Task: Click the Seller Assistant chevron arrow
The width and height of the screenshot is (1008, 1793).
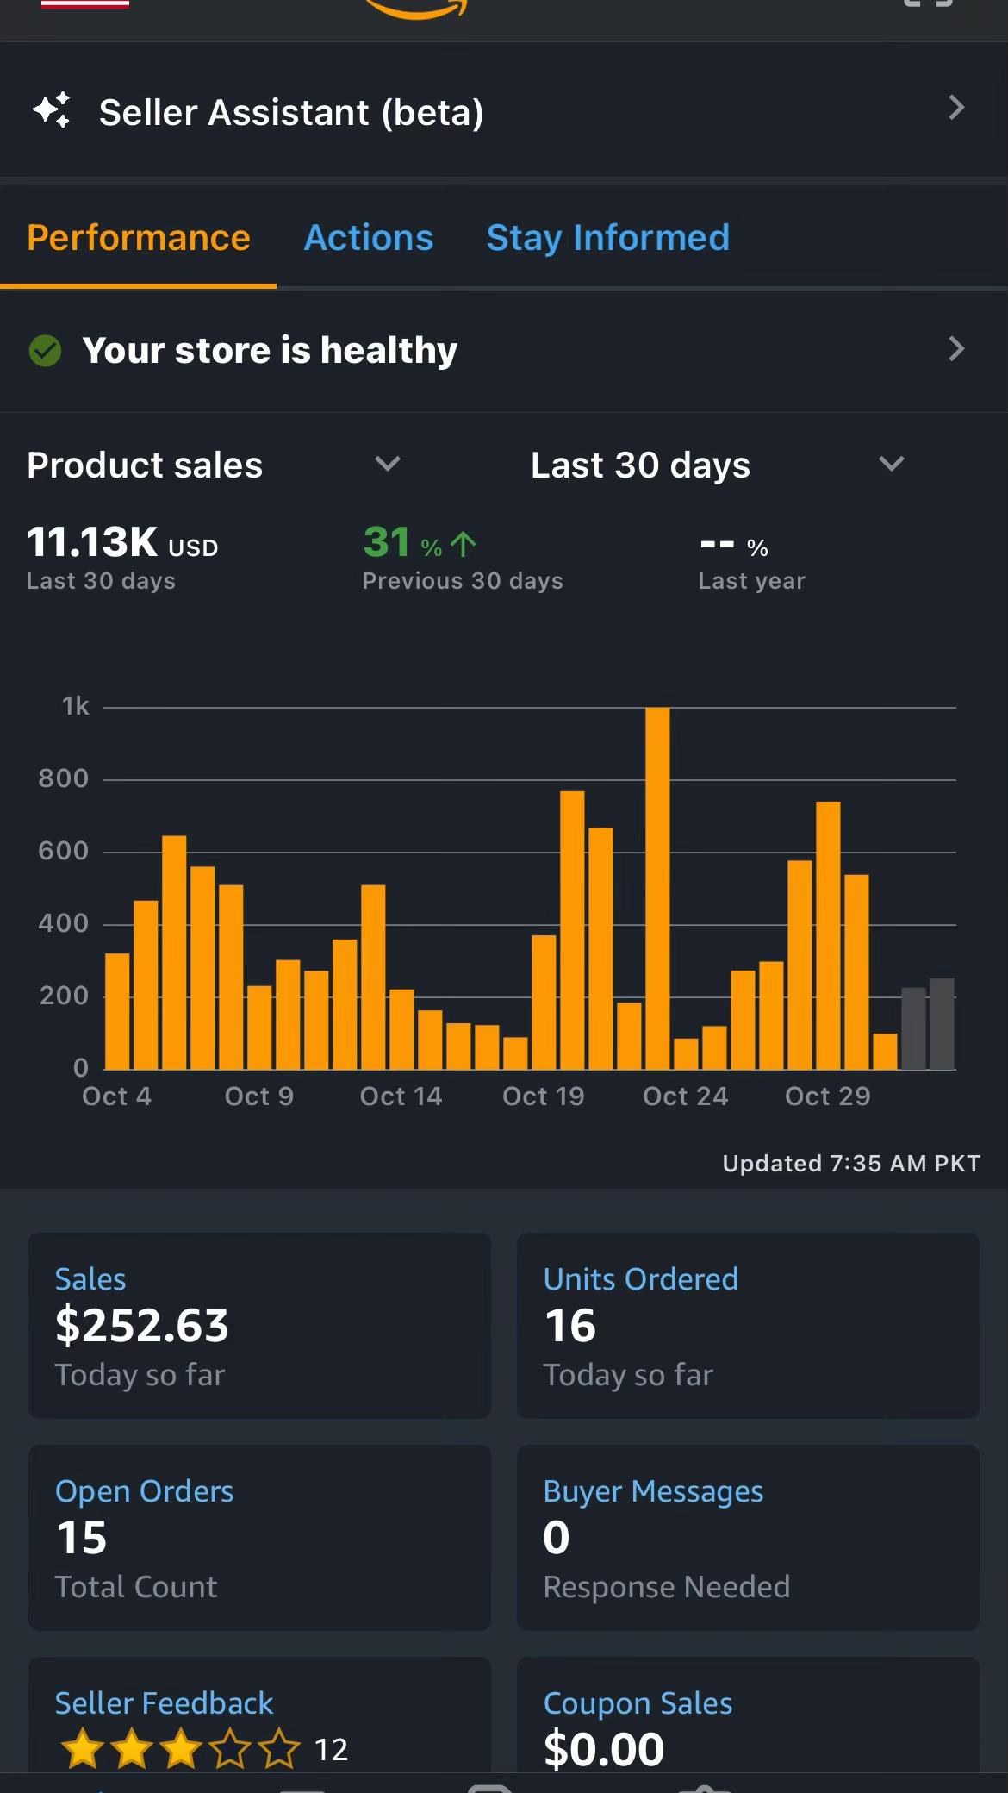Action: [955, 108]
